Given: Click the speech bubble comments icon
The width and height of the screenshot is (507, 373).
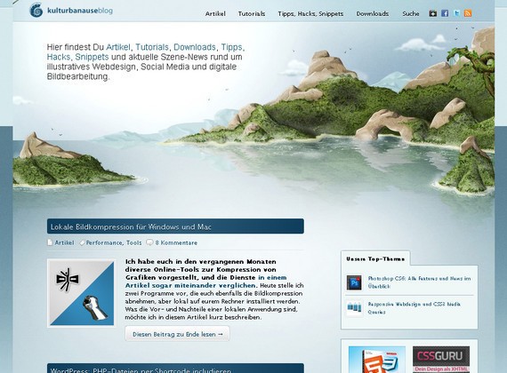Looking at the screenshot, I should [149, 242].
